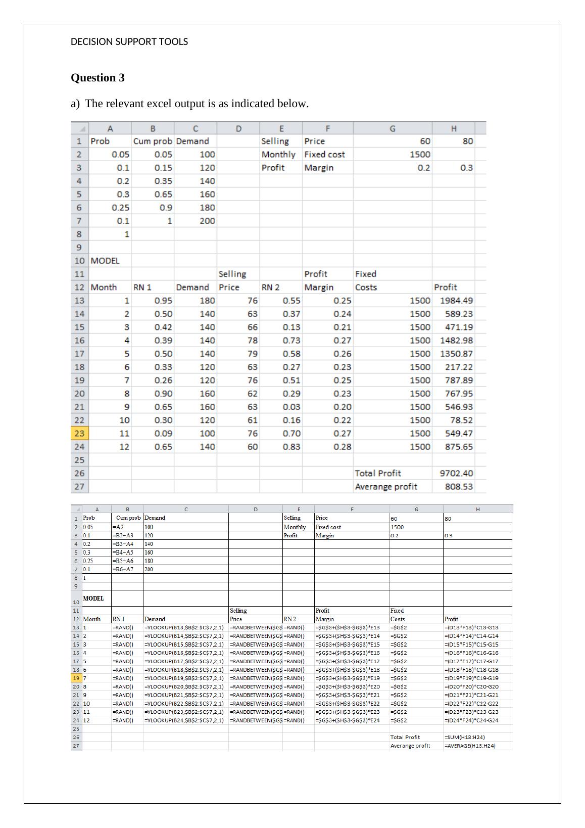Screen dimensions: 585x828
Task: Click the =B6+A7 cumulative probability formula cell
Action: (x=127, y=569)
